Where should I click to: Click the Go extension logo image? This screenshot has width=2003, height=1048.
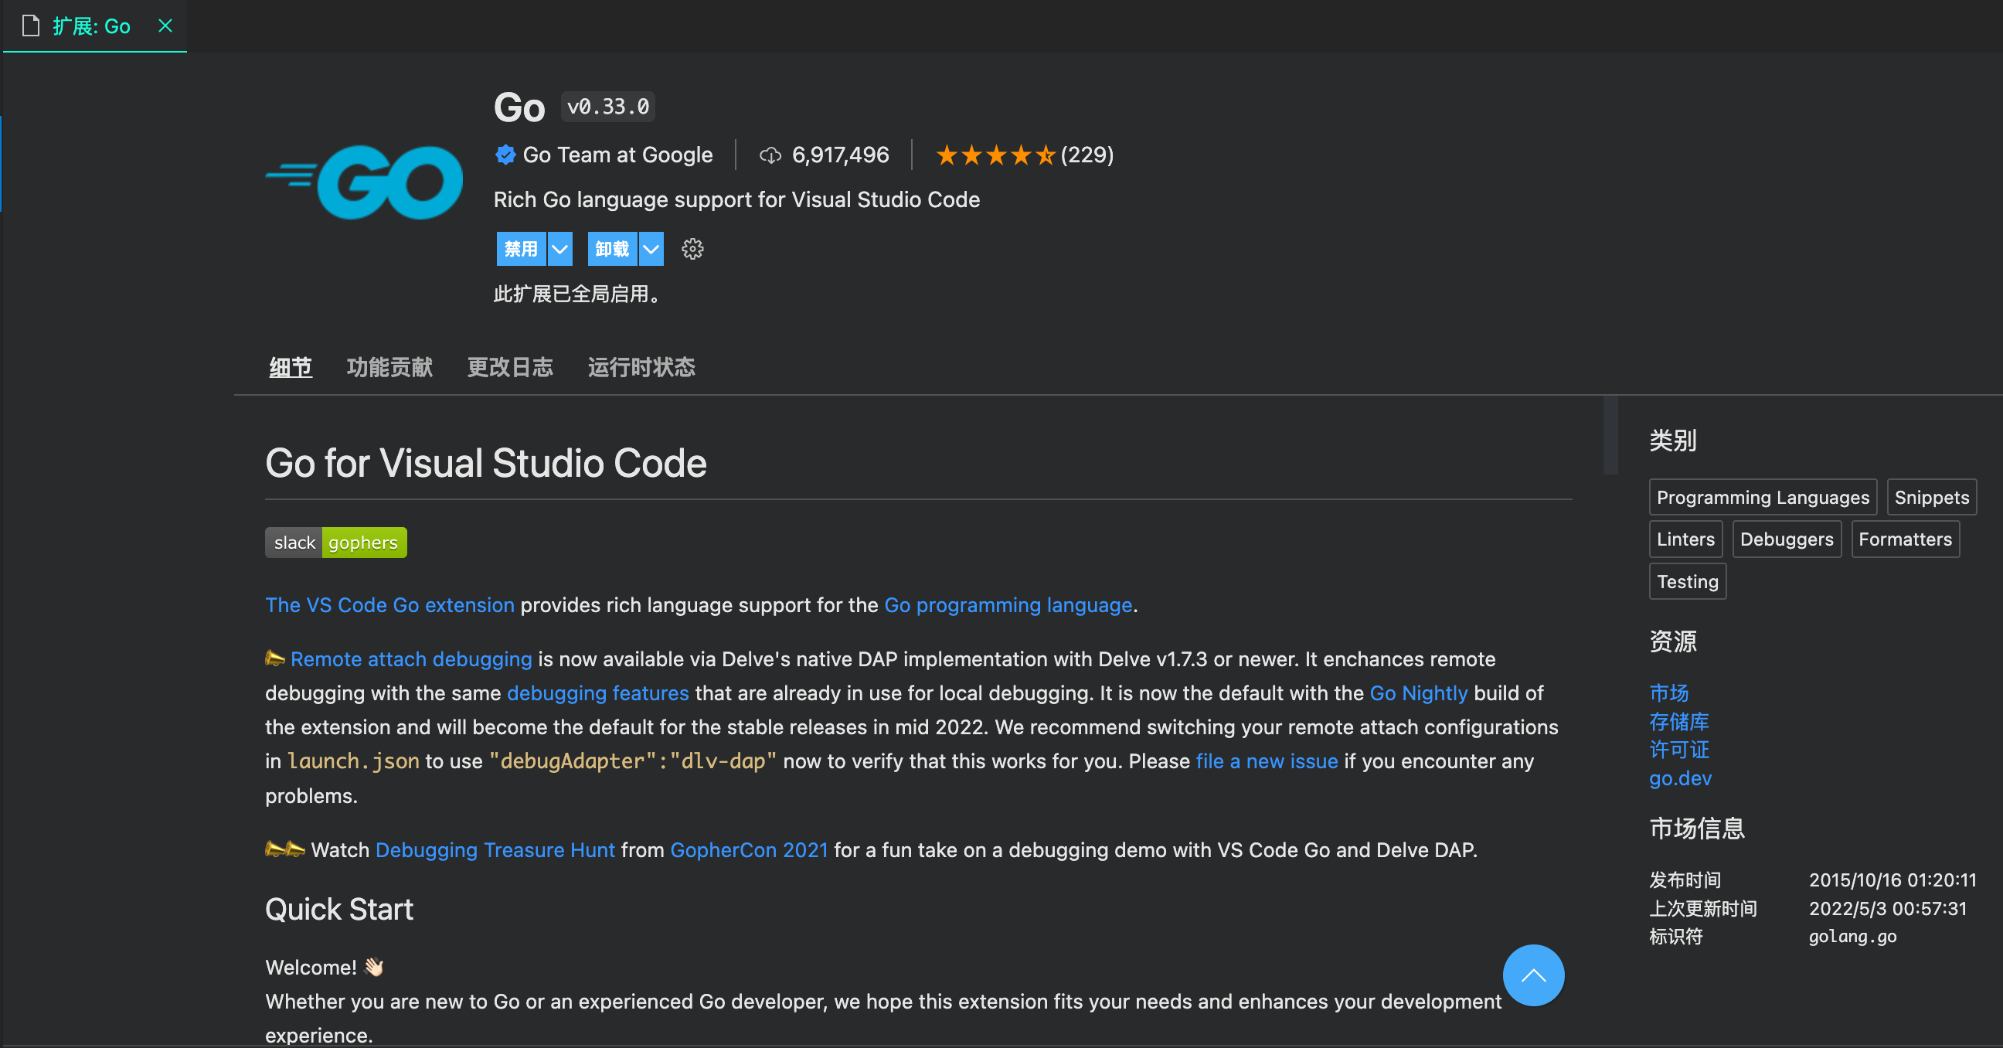point(363,182)
